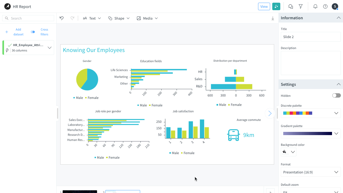Toggle Cross filters option

(x=40, y=32)
